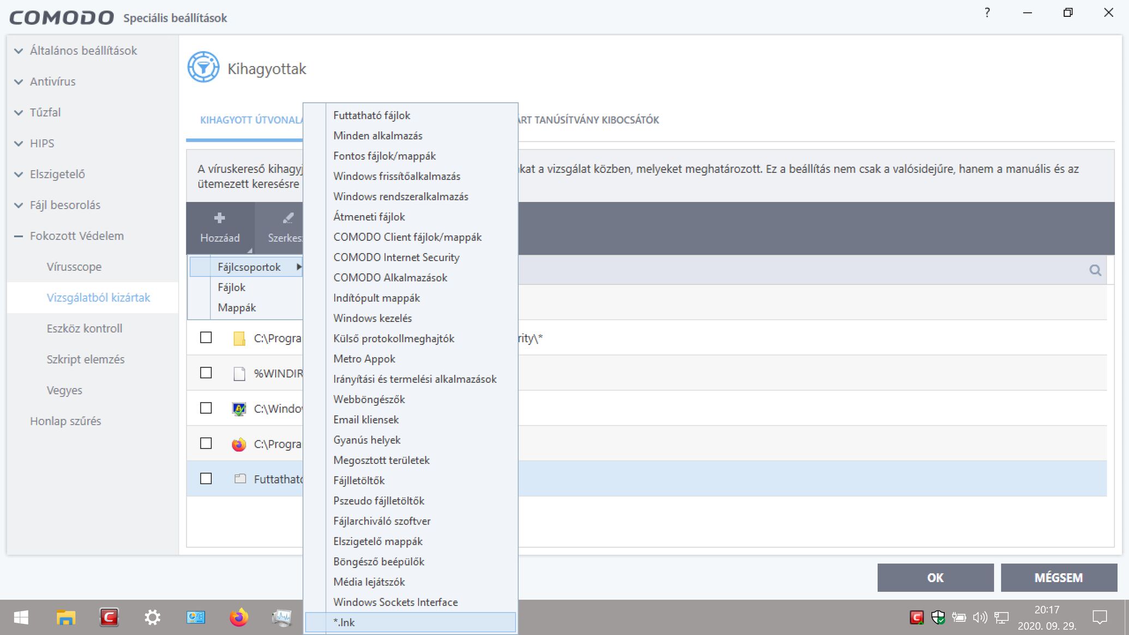The width and height of the screenshot is (1129, 635).
Task: Open the Windows Start menu
Action: (21, 618)
